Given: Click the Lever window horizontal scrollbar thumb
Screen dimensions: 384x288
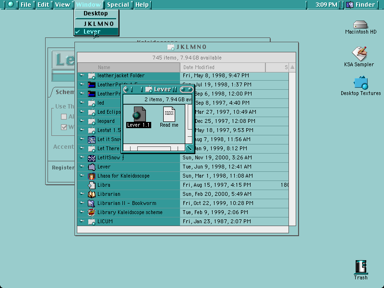Looking at the screenshot, I should (x=154, y=148).
